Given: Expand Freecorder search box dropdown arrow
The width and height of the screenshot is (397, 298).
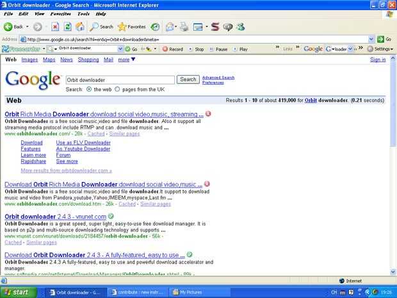Looking at the screenshot, I should click(120, 49).
